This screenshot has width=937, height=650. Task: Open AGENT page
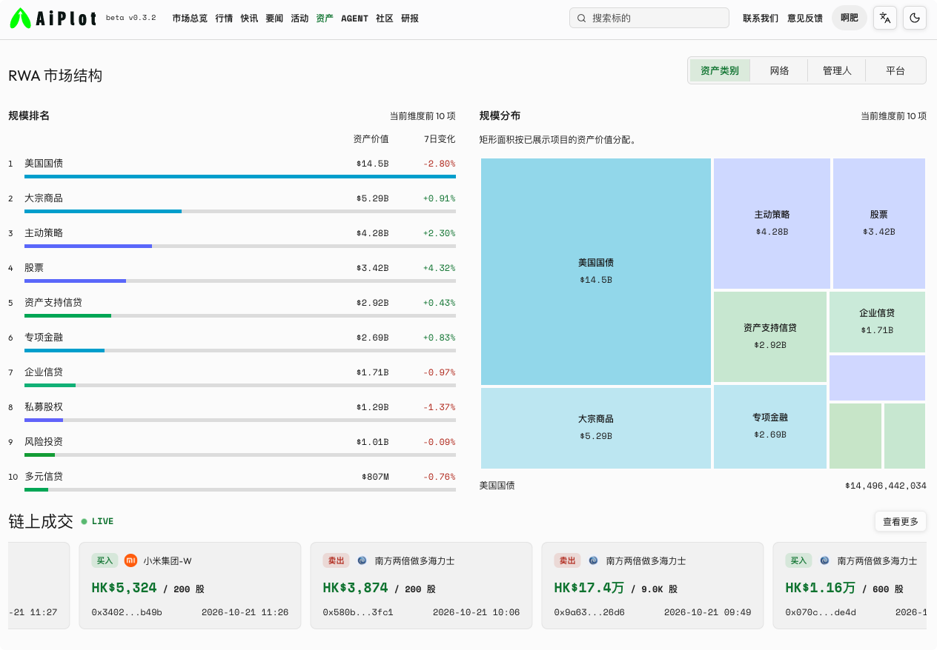pos(354,18)
